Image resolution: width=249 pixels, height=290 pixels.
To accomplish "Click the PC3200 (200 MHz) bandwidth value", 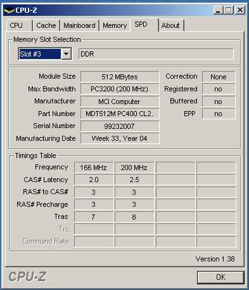I will 120,89.
